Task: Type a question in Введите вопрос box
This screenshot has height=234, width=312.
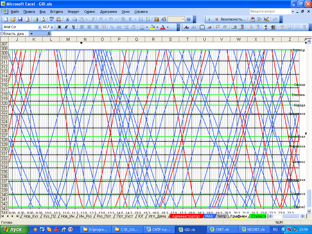Action: click(271, 12)
